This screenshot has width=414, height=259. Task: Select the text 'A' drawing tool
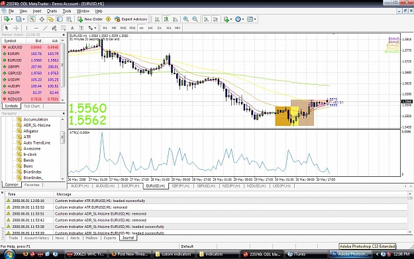click(x=72, y=28)
